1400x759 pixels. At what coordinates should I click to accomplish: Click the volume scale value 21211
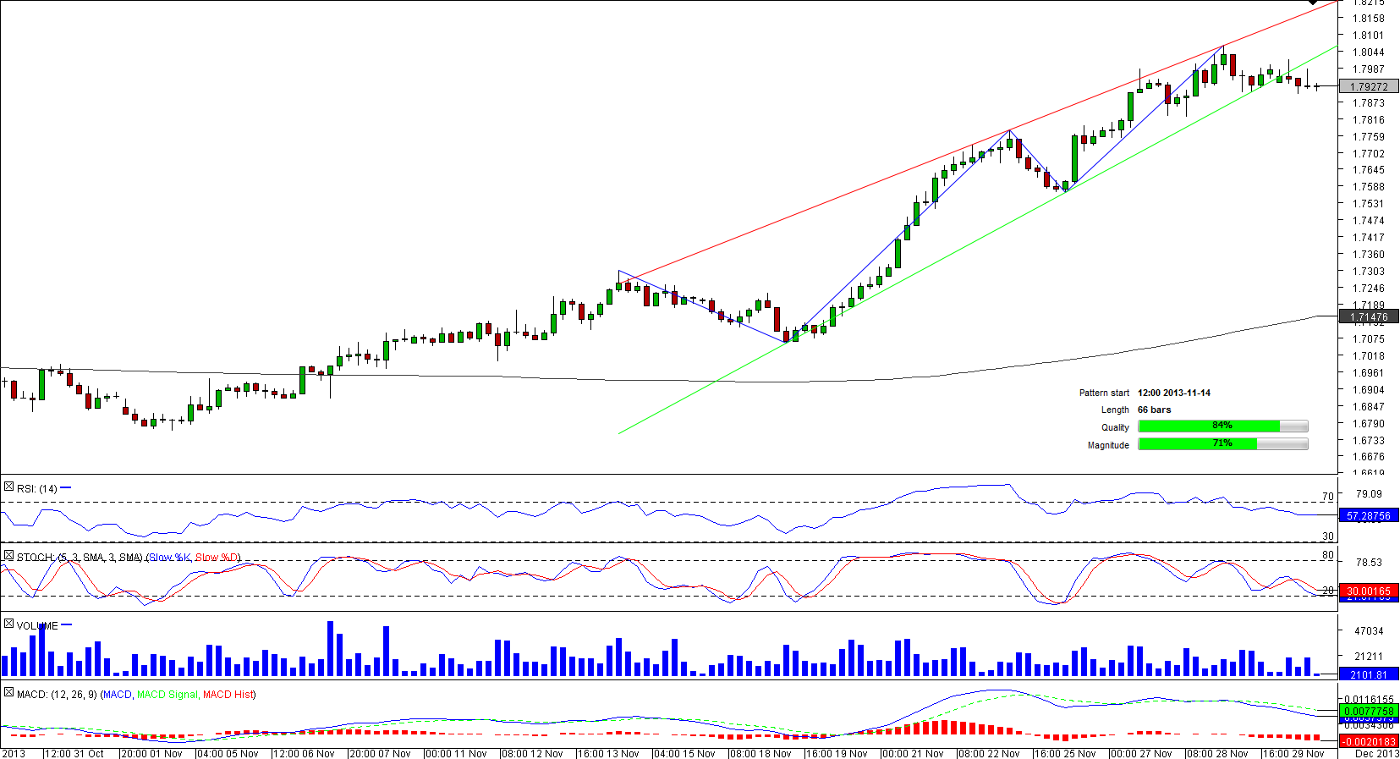[1369, 657]
